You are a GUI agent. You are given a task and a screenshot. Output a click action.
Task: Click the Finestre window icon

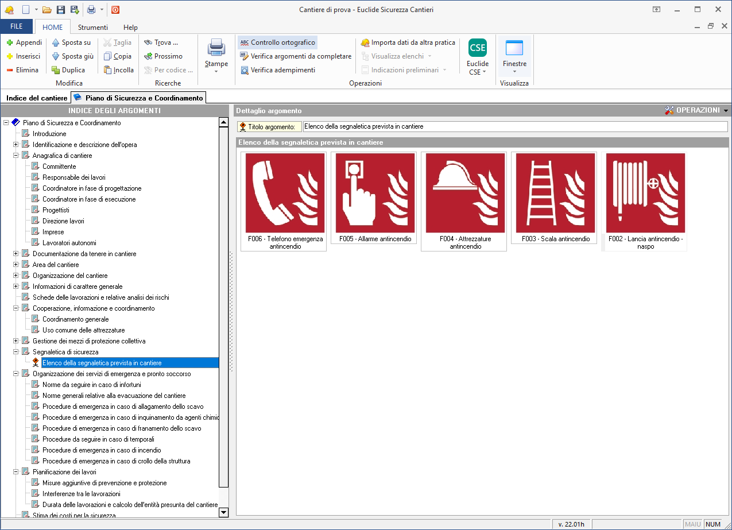coord(514,48)
